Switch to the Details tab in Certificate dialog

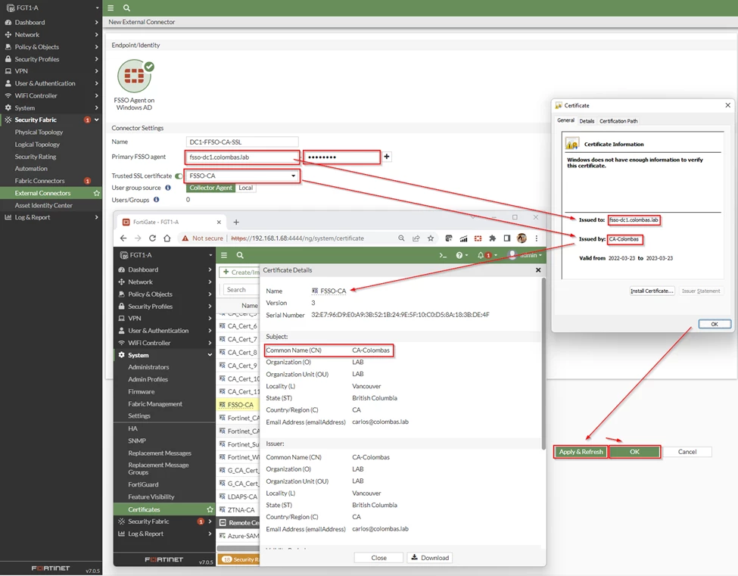click(587, 121)
